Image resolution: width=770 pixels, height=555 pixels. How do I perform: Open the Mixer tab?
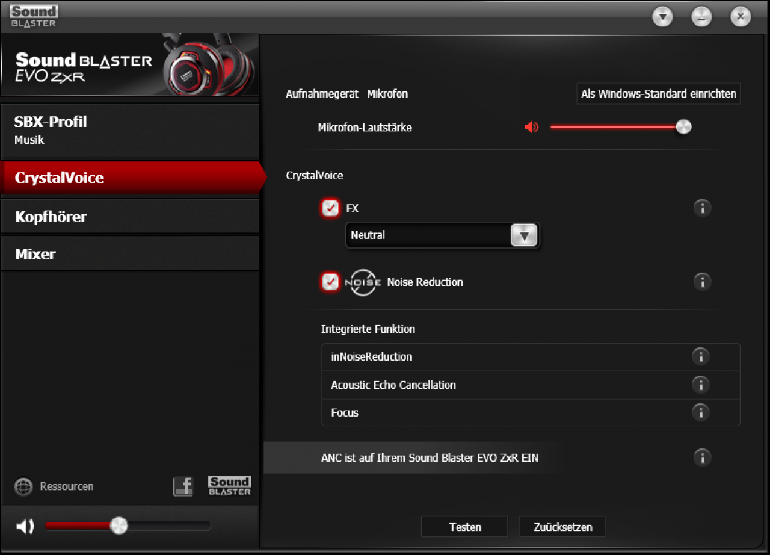pos(130,254)
